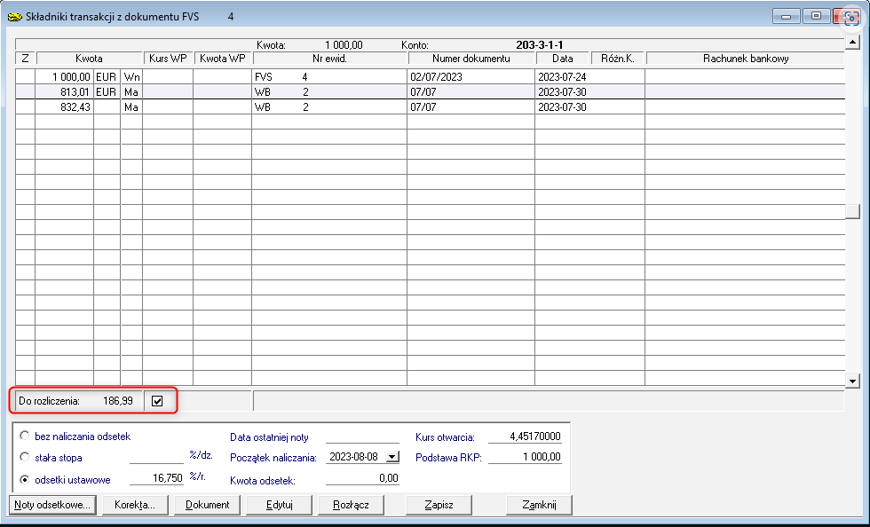Select 'odsetki ustawowe' radio option
Image resolution: width=870 pixels, height=527 pixels.
point(25,480)
